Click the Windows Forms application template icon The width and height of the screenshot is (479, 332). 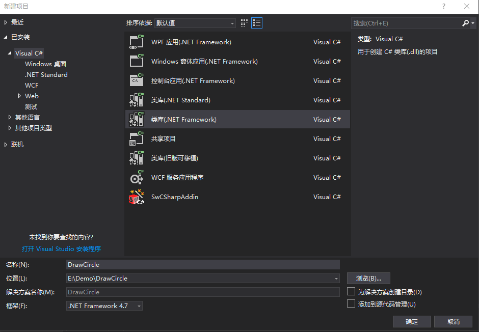136,61
